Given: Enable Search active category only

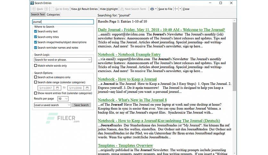Looking at the screenshot, I should pyautogui.click(x=36, y=77).
